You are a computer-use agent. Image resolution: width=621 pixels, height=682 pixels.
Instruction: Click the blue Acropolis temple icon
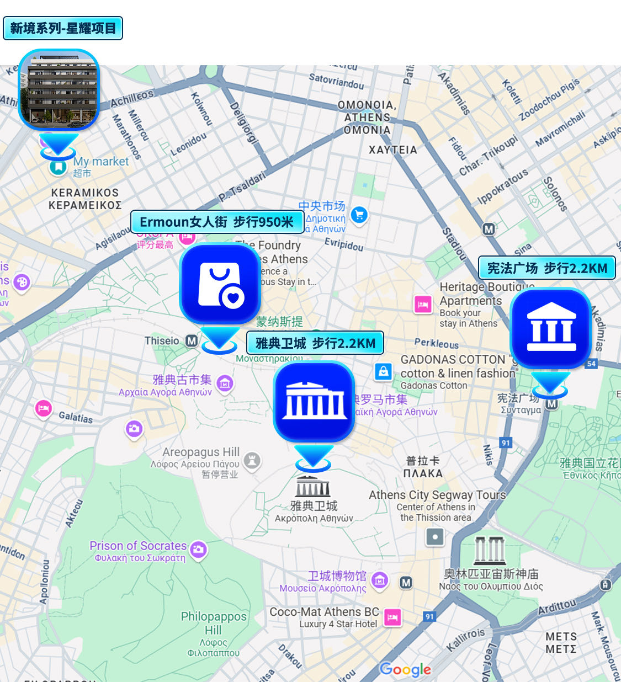[314, 402]
